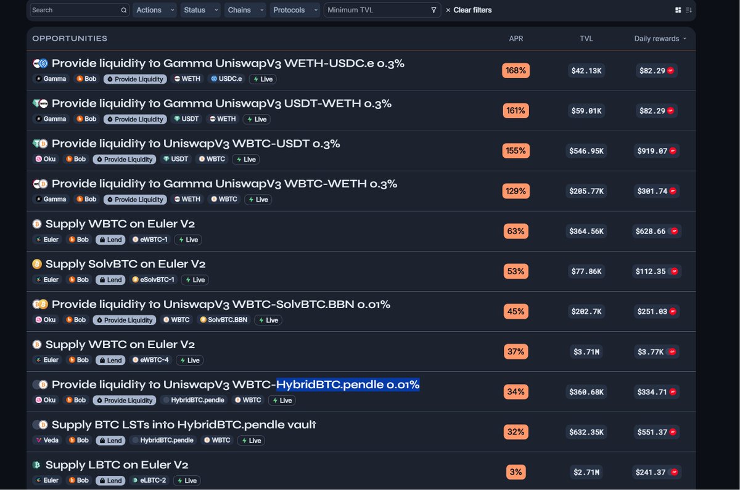Viewport: 740px width, 490px height.
Task: Open the Protocols filter dropdown
Action: (x=295, y=10)
